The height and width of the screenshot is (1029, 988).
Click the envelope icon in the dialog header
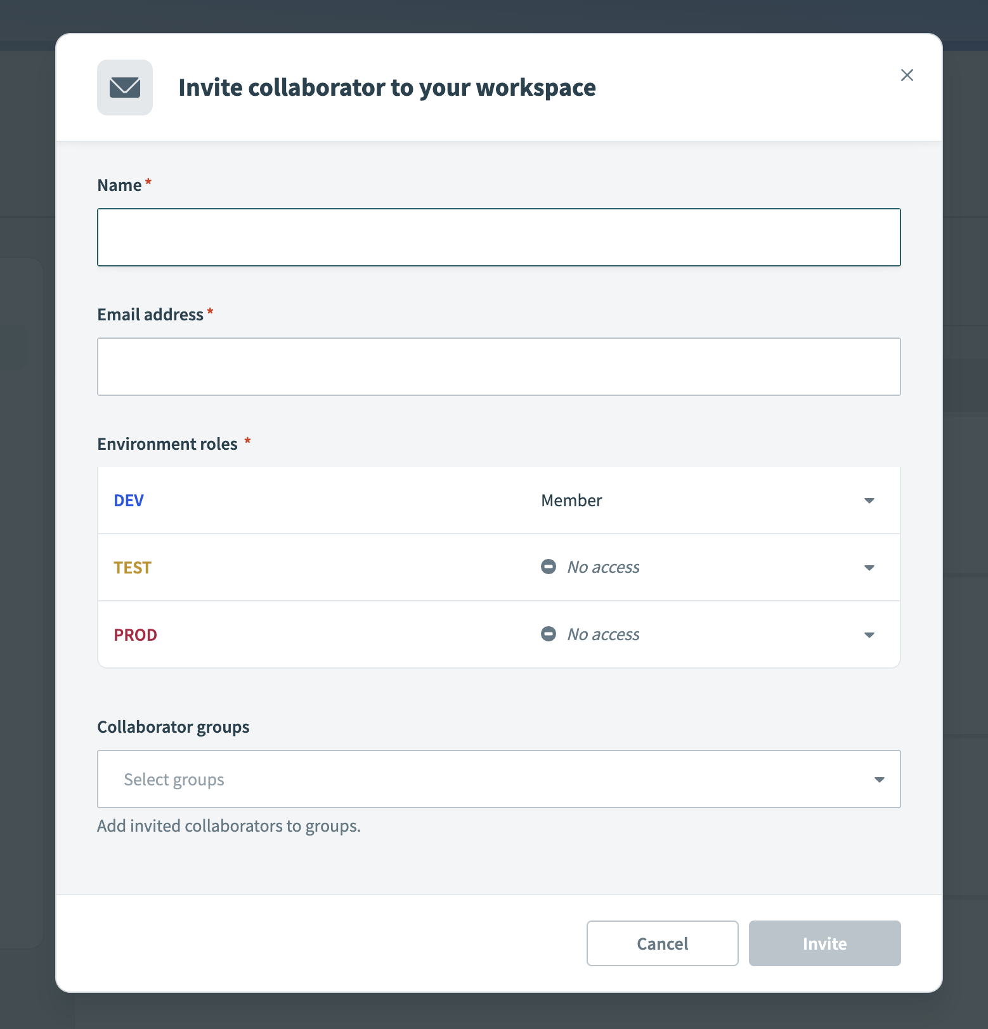point(125,88)
